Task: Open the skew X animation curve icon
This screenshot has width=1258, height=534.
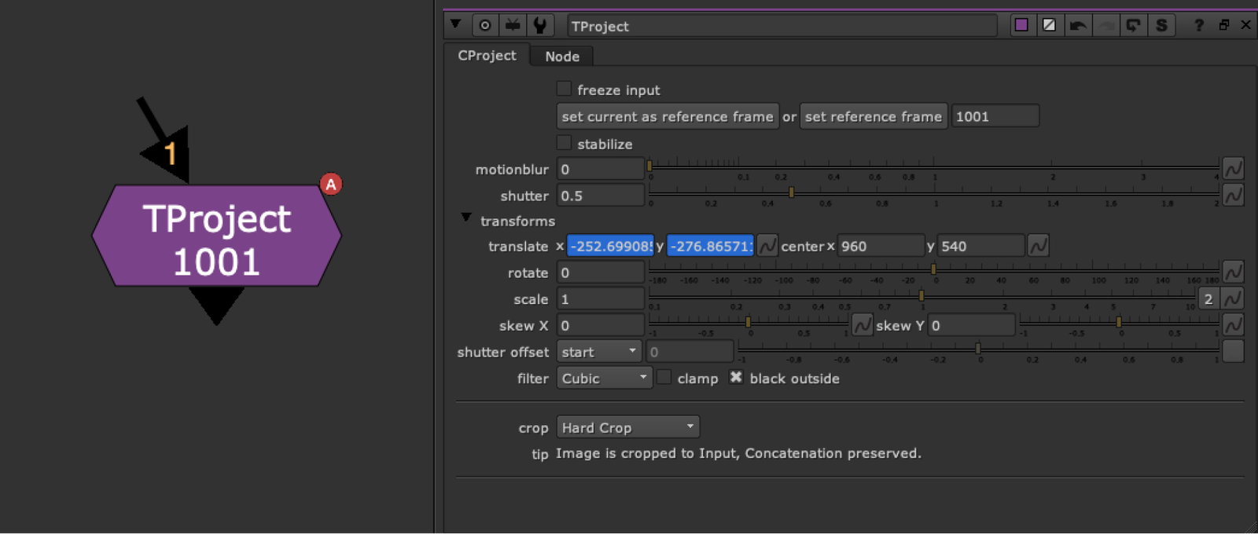Action: (x=862, y=325)
